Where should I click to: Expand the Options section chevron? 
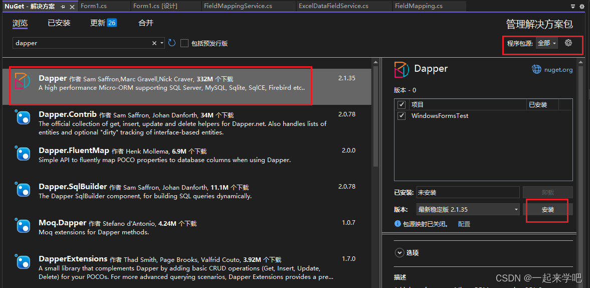tap(399, 253)
